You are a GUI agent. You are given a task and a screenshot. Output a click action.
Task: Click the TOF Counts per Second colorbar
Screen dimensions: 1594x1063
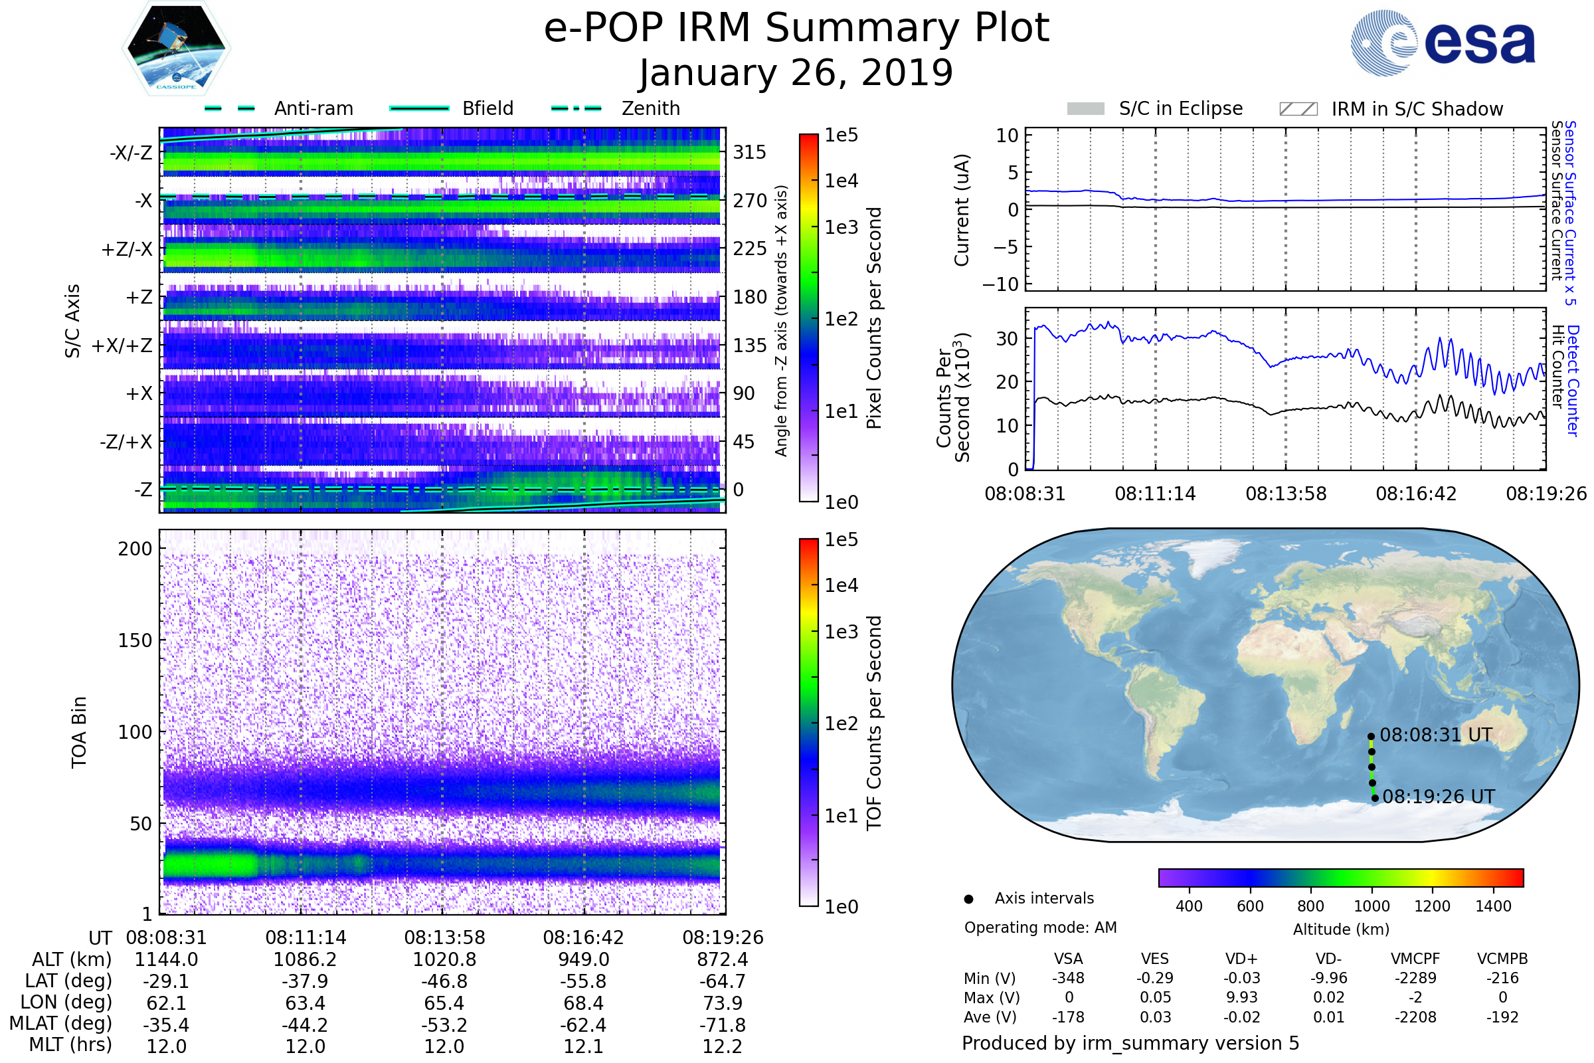coord(808,722)
